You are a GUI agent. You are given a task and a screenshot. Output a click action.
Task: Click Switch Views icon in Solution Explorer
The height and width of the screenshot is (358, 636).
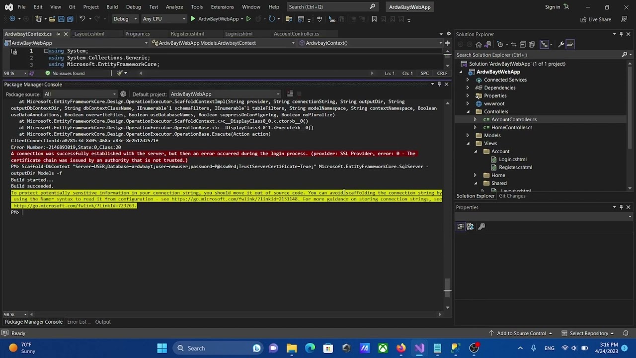(487, 44)
